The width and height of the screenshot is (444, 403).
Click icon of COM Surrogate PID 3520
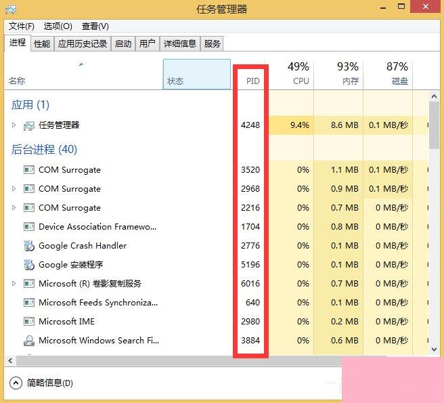[29, 170]
